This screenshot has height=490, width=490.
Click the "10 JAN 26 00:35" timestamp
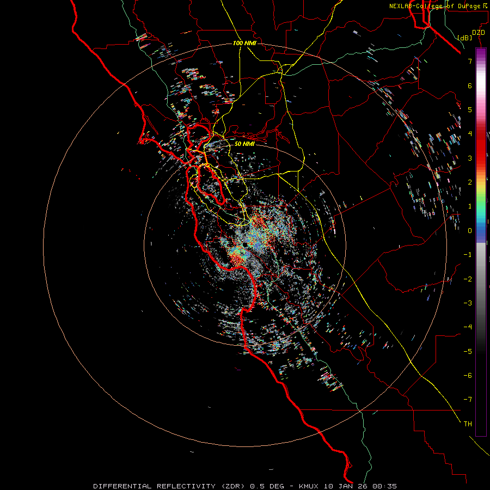coord(360,486)
